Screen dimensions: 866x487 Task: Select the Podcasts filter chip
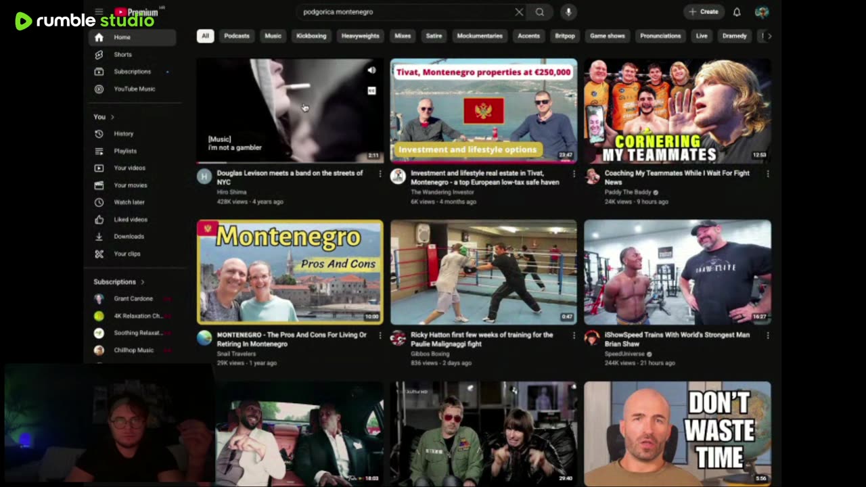pos(237,36)
